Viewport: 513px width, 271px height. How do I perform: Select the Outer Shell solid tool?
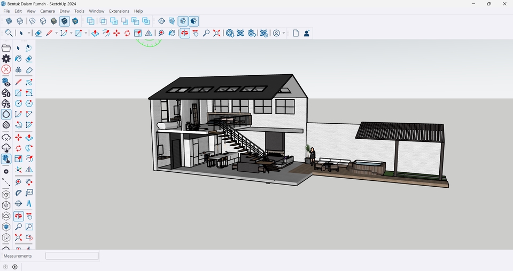[91, 21]
